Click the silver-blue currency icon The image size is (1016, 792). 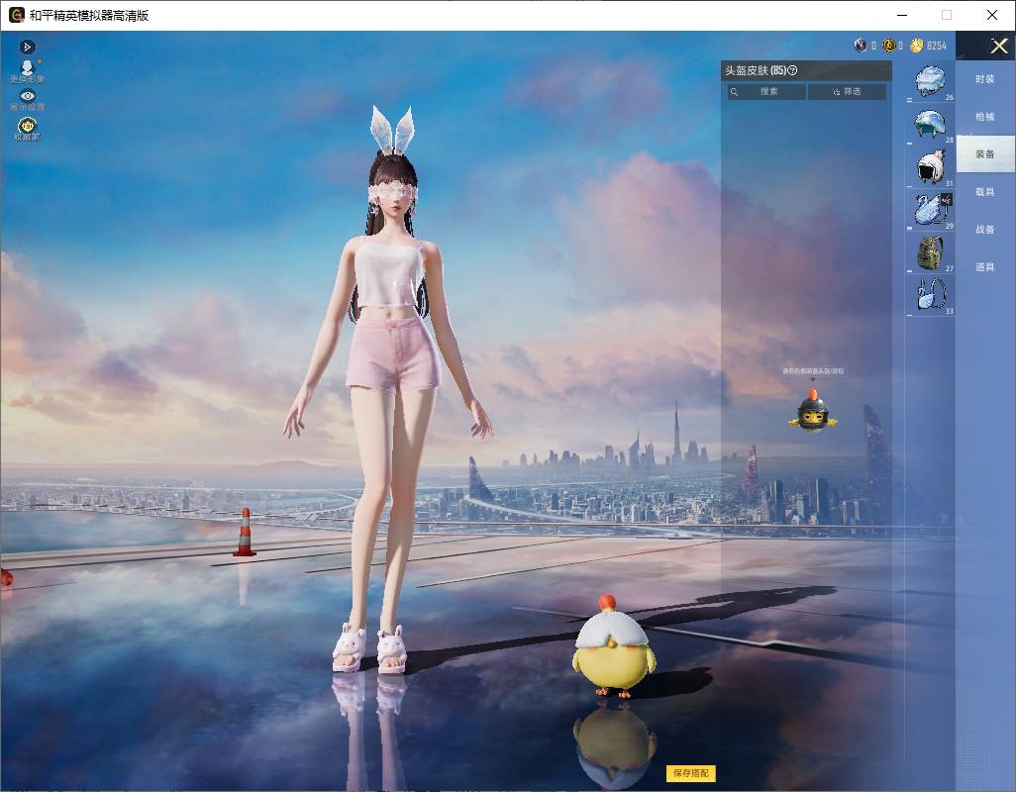[861, 46]
